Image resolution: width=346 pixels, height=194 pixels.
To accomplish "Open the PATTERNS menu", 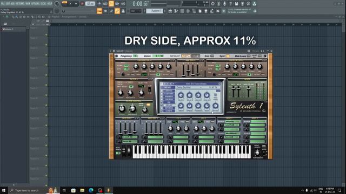I will click(x=19, y=4).
